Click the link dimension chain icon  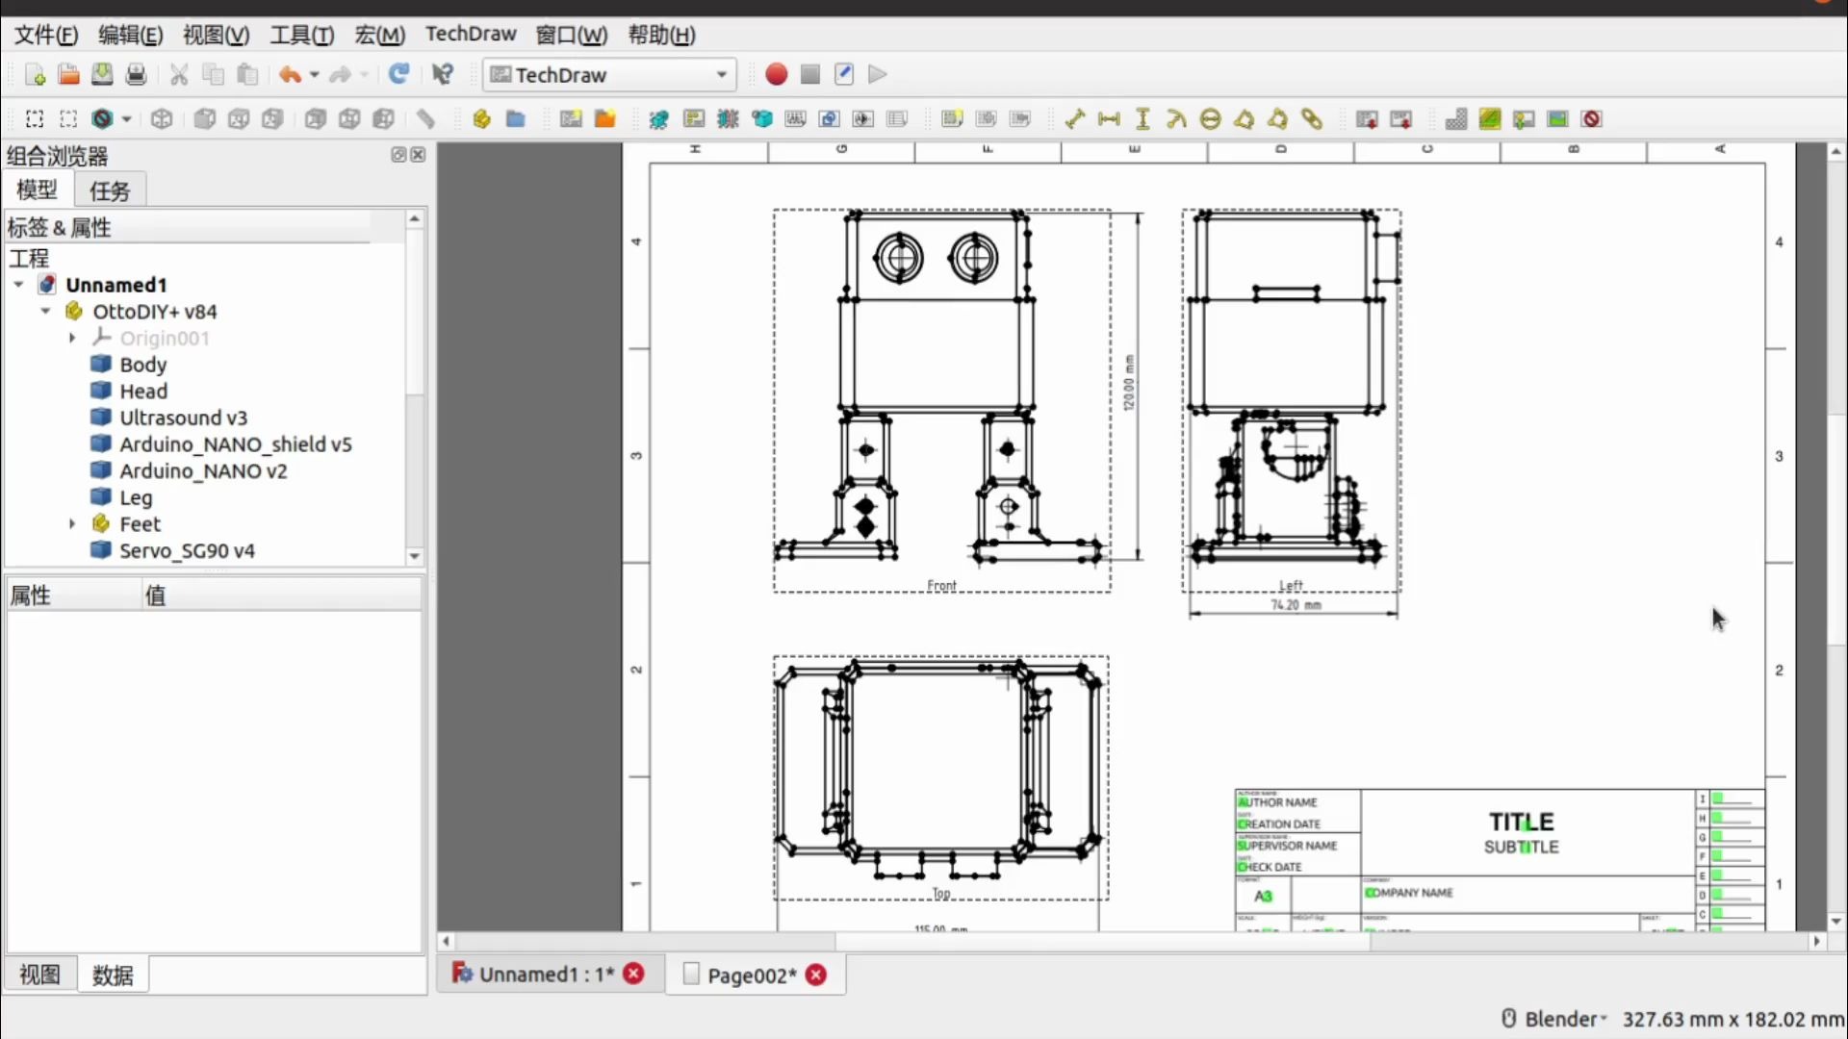1312,119
